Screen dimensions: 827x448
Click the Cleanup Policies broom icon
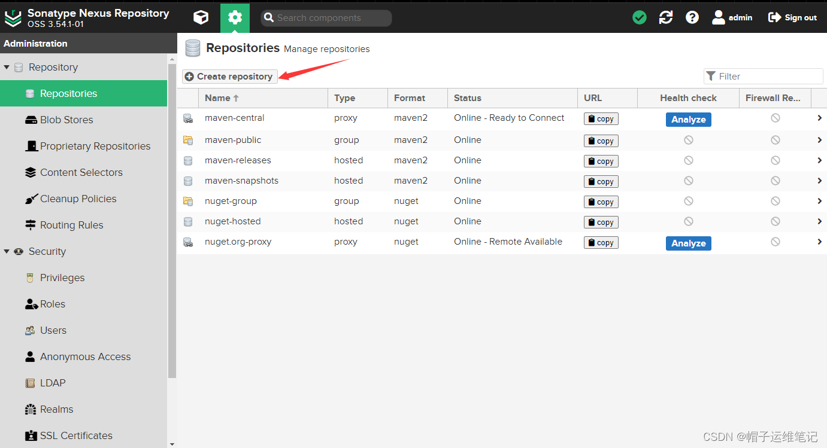coord(31,199)
